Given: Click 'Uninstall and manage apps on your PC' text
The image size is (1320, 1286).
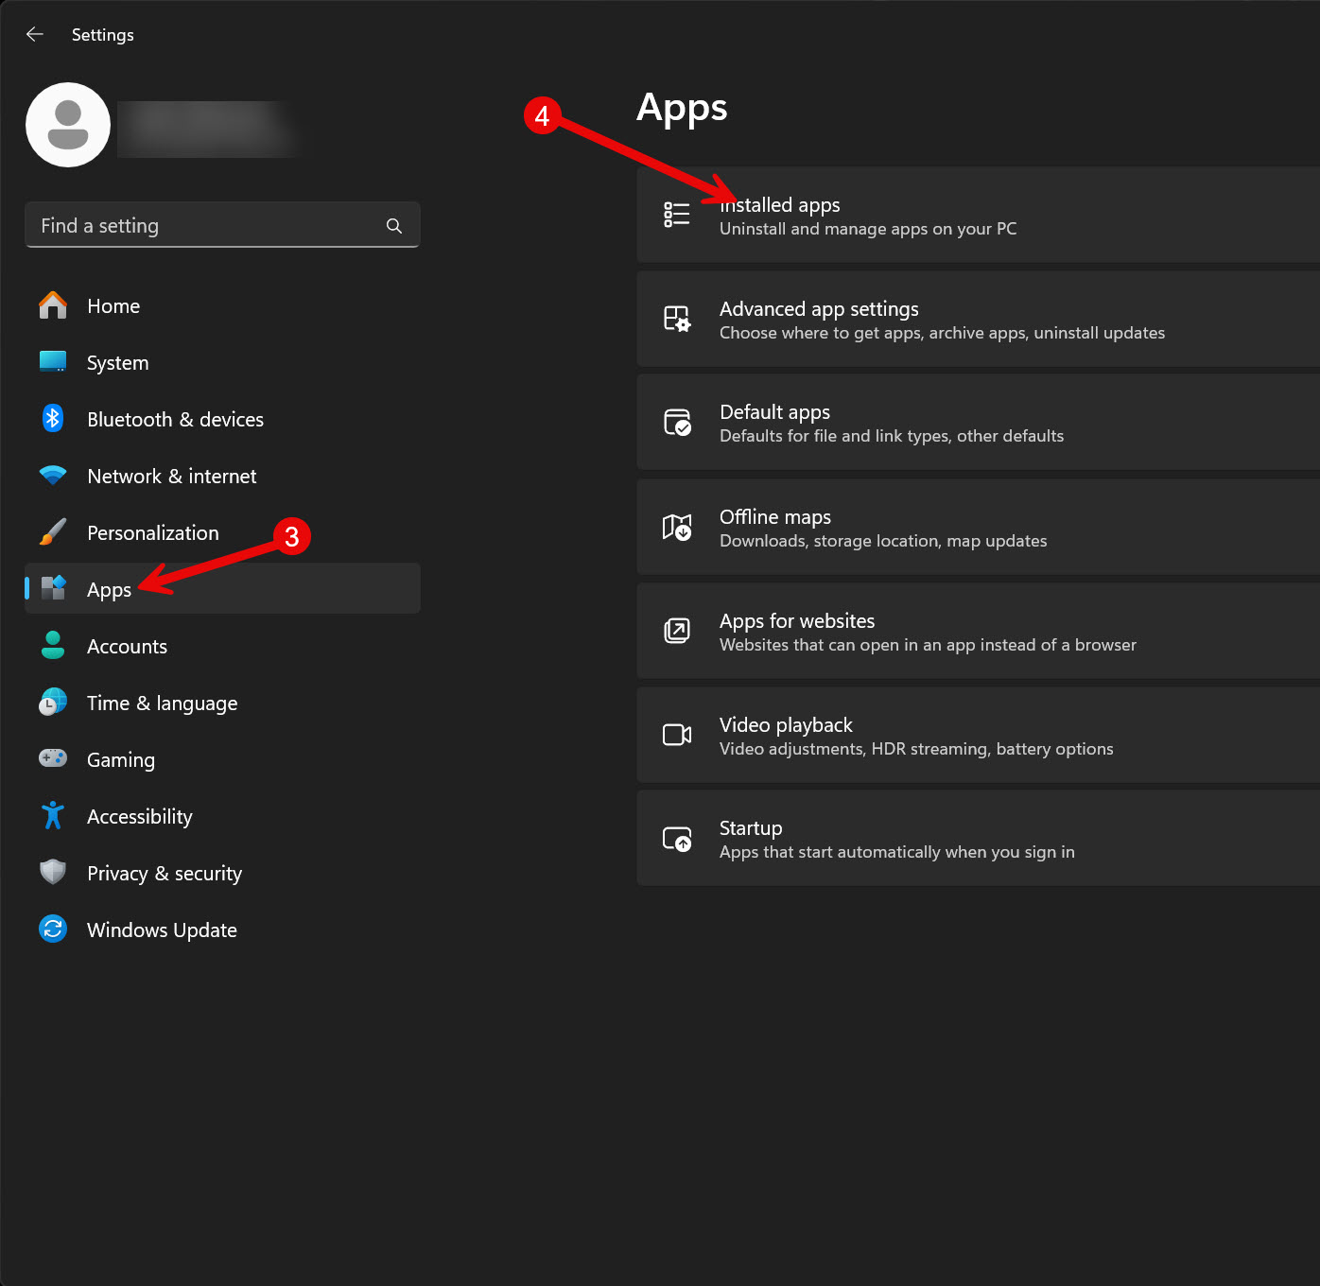Looking at the screenshot, I should pos(868,229).
